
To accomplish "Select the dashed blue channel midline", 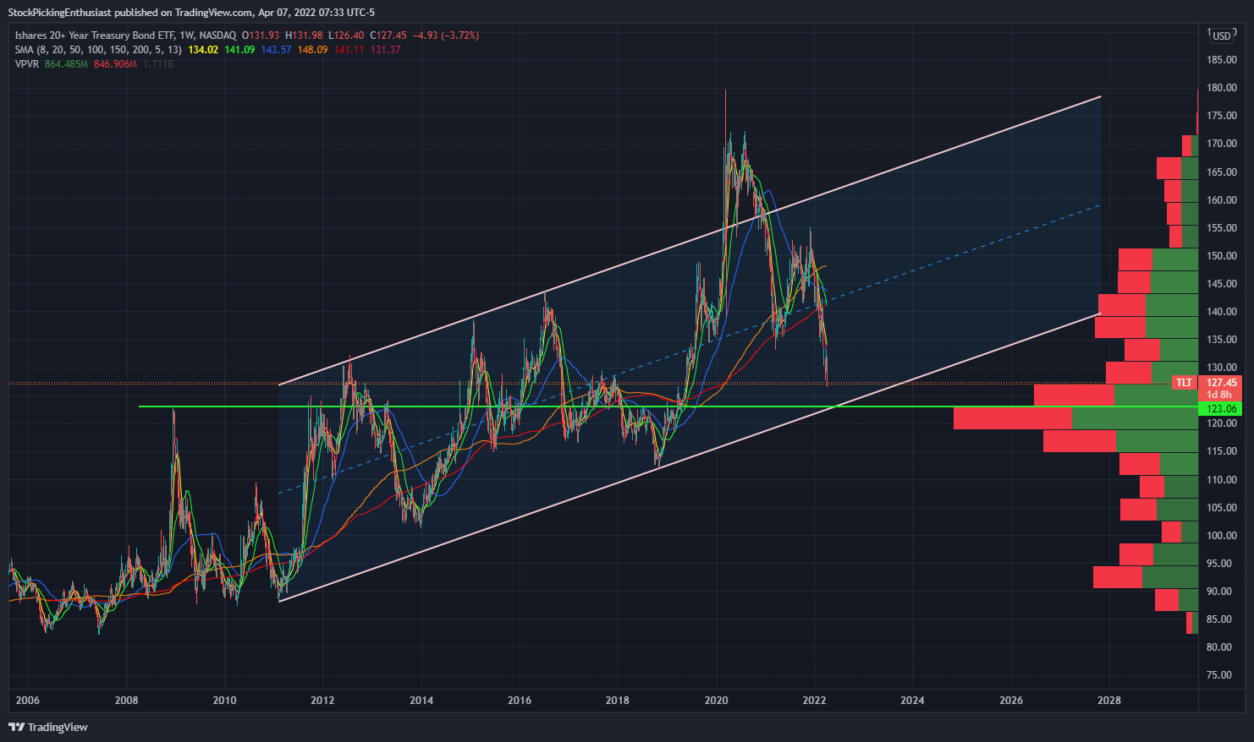I will [x=690, y=349].
